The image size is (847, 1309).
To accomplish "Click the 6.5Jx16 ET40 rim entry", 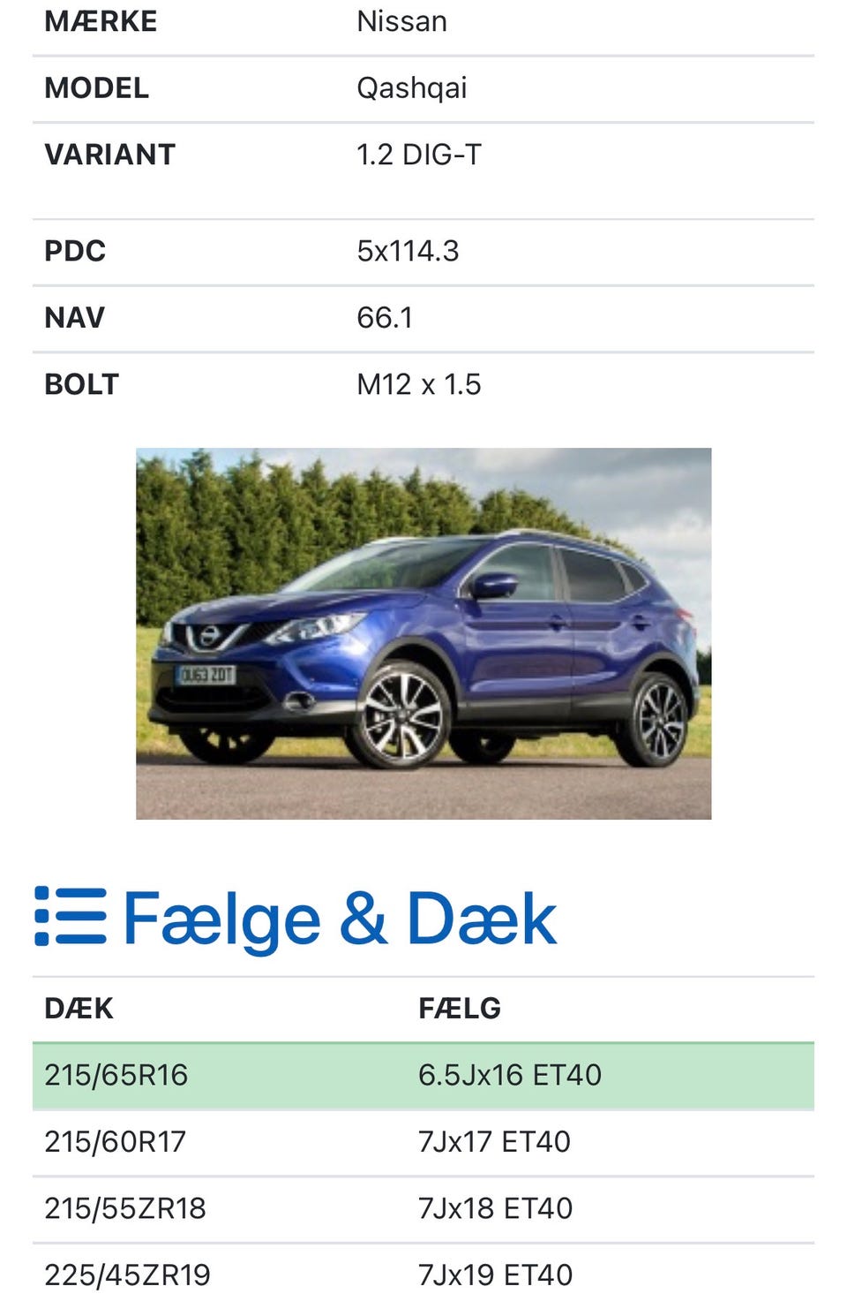I will coord(510,1075).
